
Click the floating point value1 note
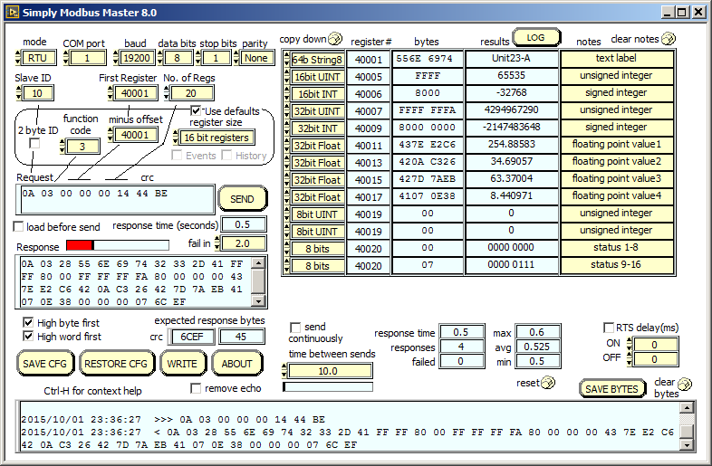click(616, 144)
